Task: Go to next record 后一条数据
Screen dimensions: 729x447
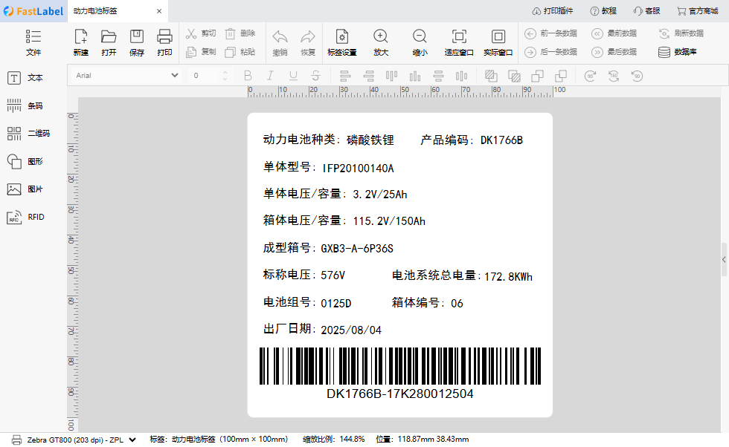Action: coord(551,52)
